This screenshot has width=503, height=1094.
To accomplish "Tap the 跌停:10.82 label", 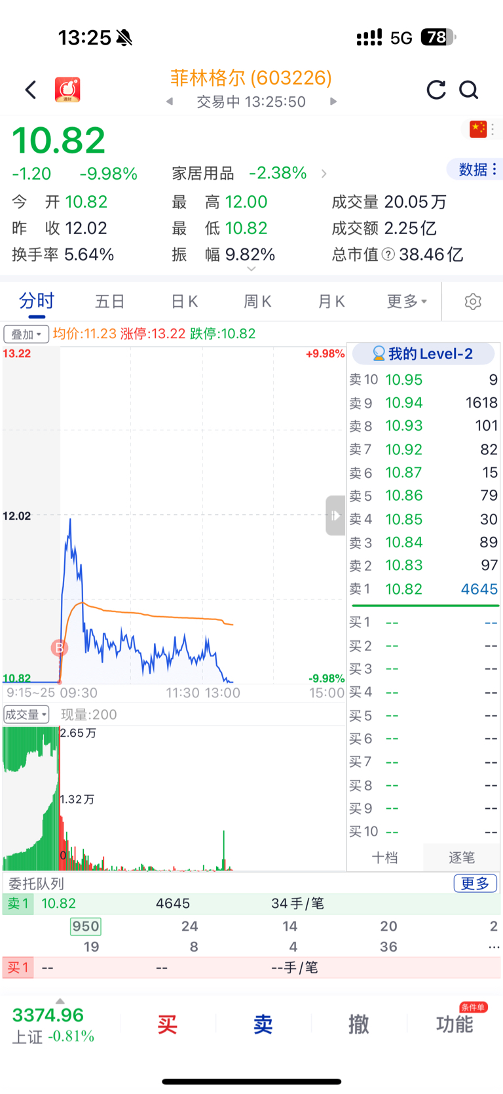I will point(223,334).
